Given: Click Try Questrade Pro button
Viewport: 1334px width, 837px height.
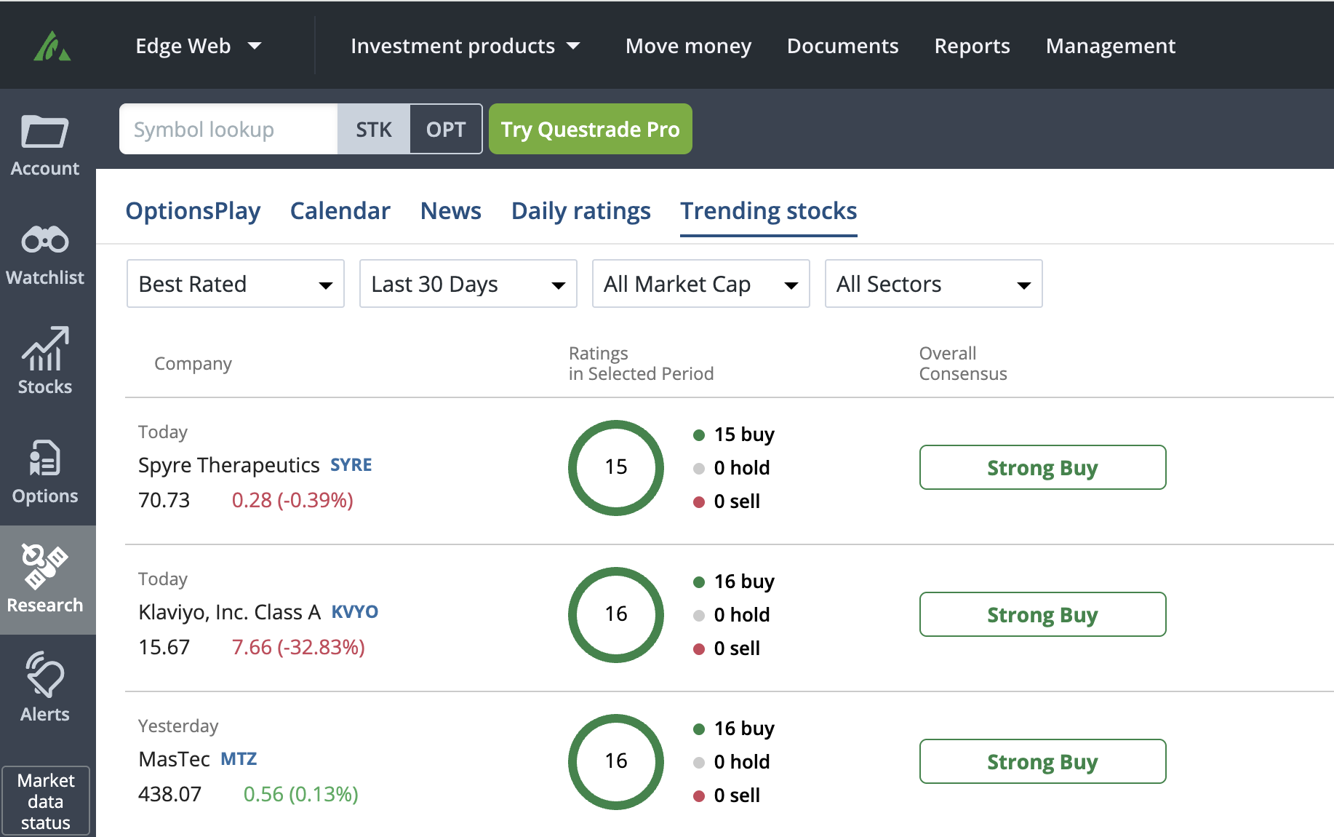Looking at the screenshot, I should coord(590,129).
